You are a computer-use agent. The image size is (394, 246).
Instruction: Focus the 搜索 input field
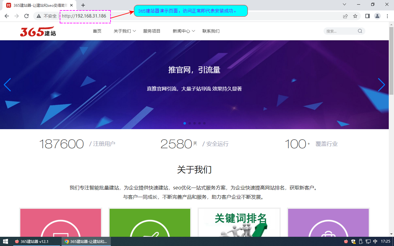(341, 31)
